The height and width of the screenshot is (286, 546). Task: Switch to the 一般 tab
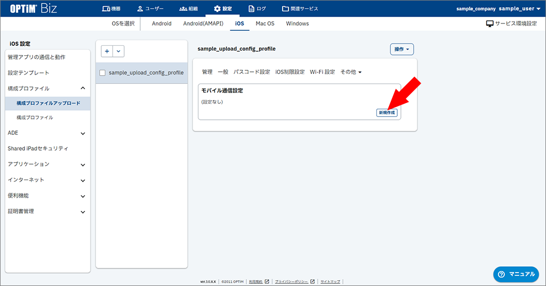click(223, 72)
